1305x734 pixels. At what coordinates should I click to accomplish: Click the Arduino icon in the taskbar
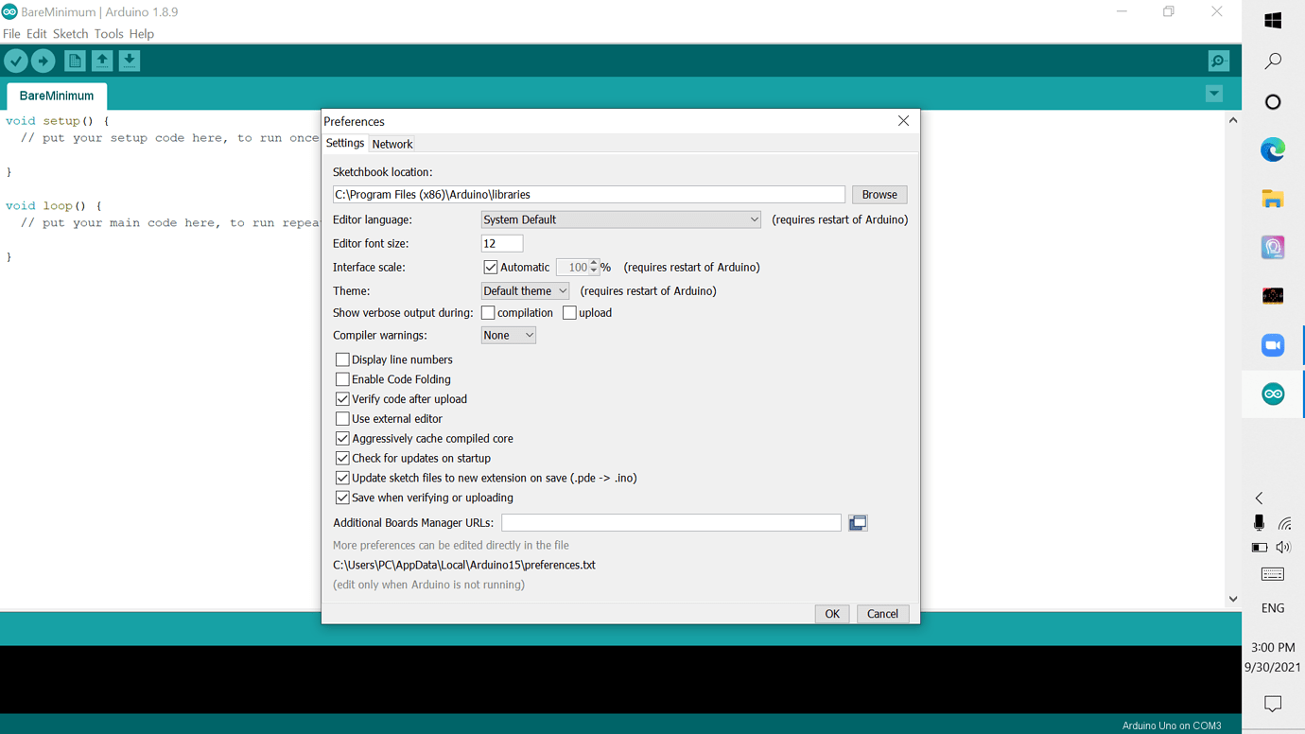point(1272,393)
